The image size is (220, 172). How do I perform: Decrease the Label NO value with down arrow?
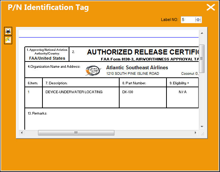pos(198,21)
